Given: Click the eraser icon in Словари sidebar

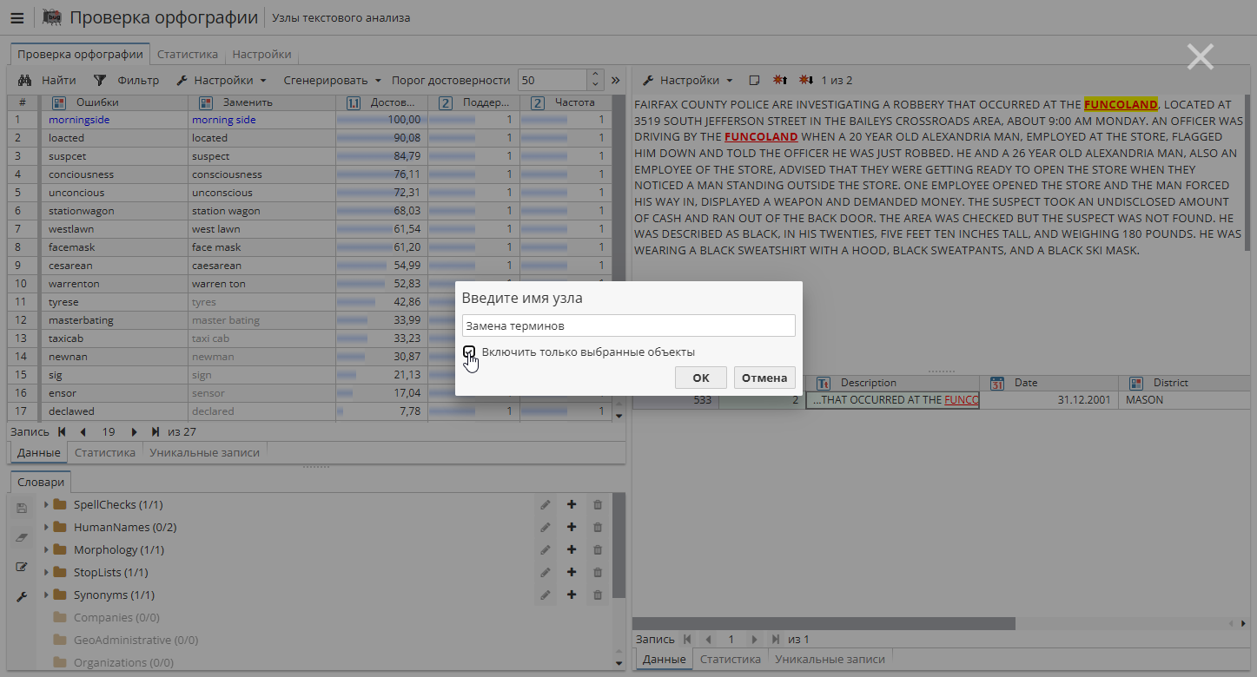Looking at the screenshot, I should [23, 538].
